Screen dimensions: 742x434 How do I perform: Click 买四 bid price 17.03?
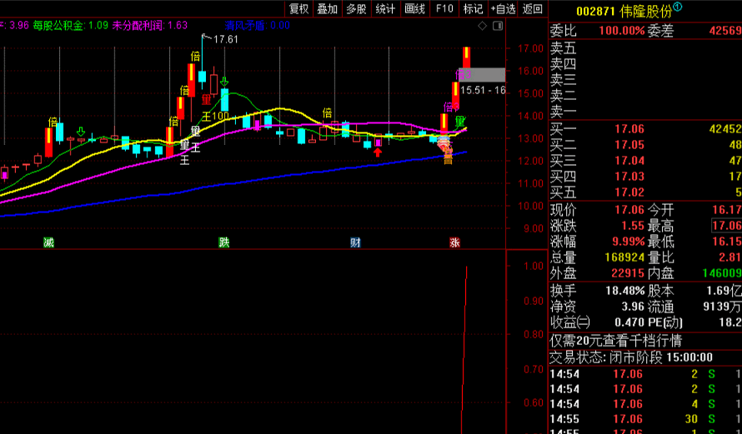tap(629, 177)
